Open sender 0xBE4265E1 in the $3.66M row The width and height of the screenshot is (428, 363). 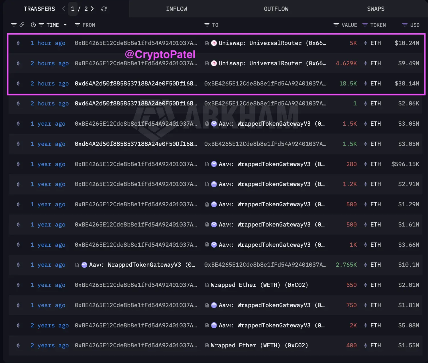[x=136, y=245]
